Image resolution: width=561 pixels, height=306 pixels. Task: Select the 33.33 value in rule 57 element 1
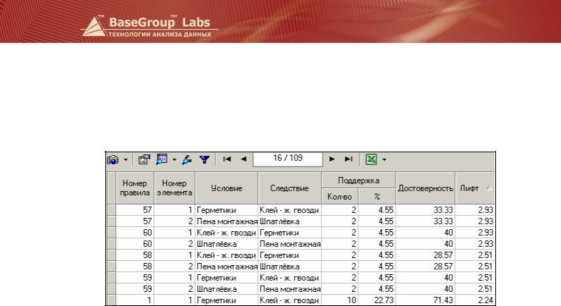425,210
